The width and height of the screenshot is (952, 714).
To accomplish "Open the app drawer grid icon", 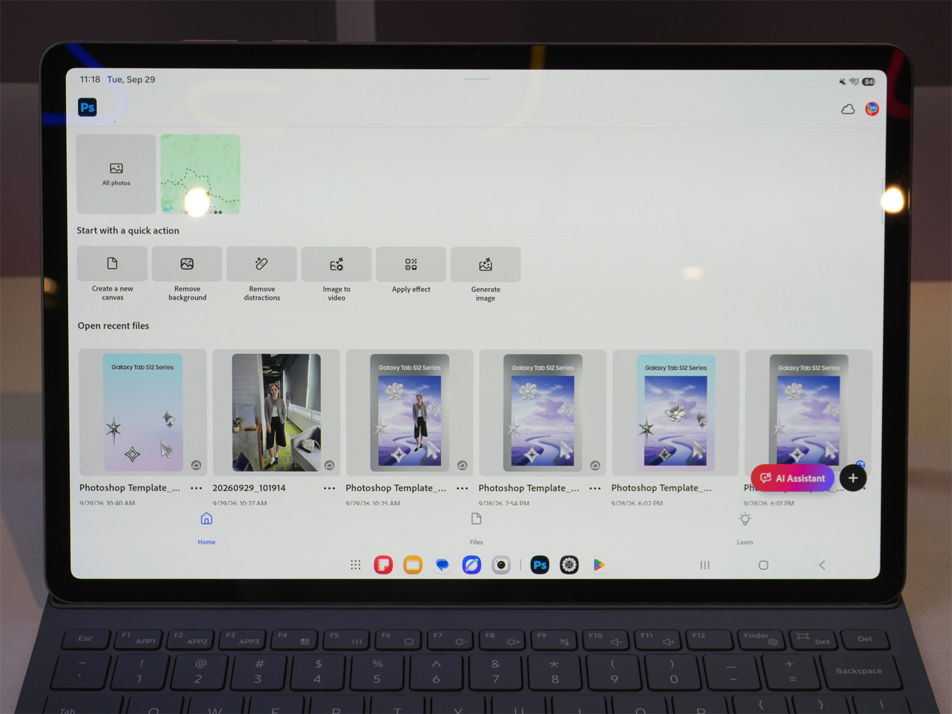I will [x=355, y=565].
